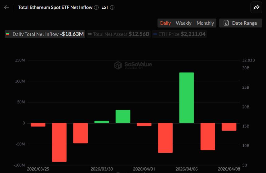
Task: Switch to the Weekly view tab
Action: [184, 23]
